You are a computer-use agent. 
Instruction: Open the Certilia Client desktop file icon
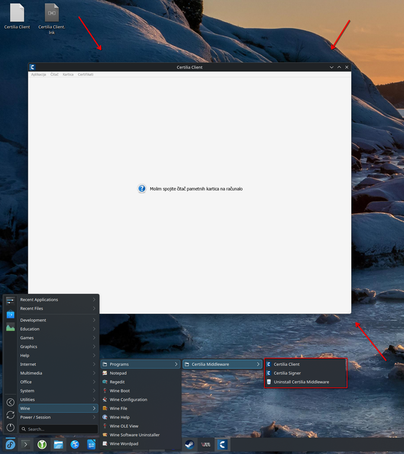click(x=17, y=16)
